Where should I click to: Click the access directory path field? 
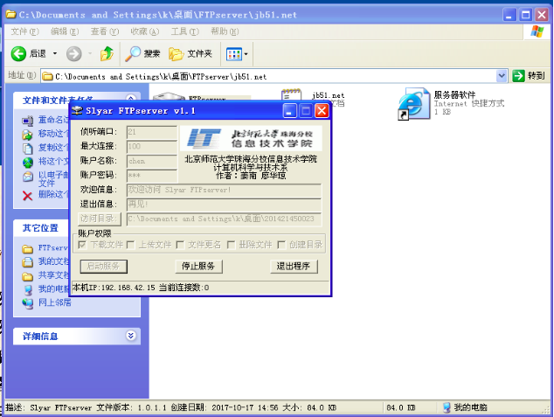coord(224,219)
